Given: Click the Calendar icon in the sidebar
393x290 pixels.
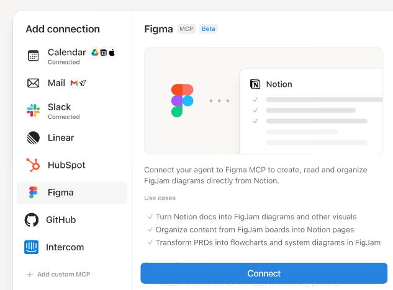Looking at the screenshot, I should click(34, 56).
